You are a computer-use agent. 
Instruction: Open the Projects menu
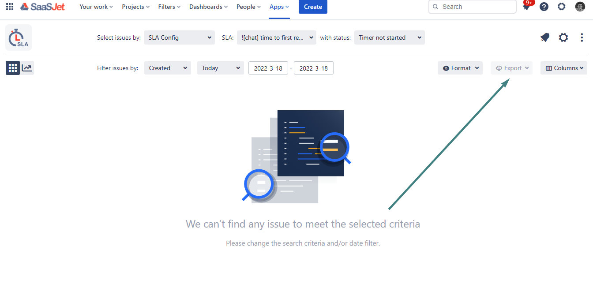pyautogui.click(x=135, y=7)
